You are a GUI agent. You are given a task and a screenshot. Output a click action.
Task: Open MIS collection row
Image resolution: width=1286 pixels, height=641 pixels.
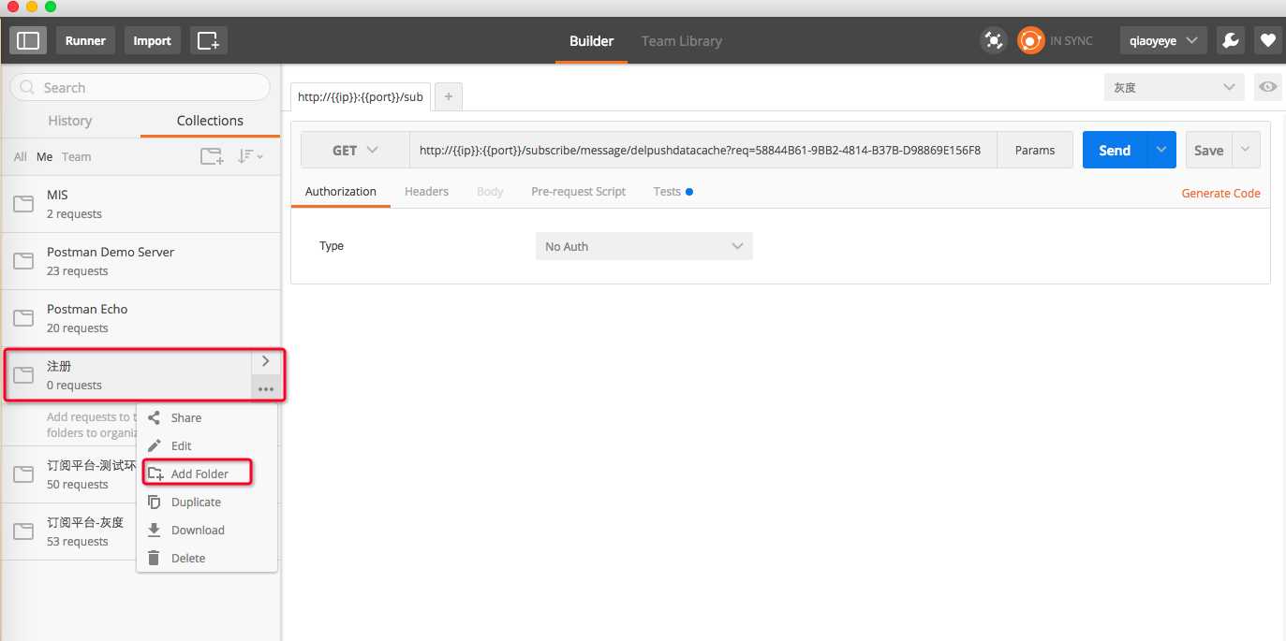pyautogui.click(x=140, y=204)
